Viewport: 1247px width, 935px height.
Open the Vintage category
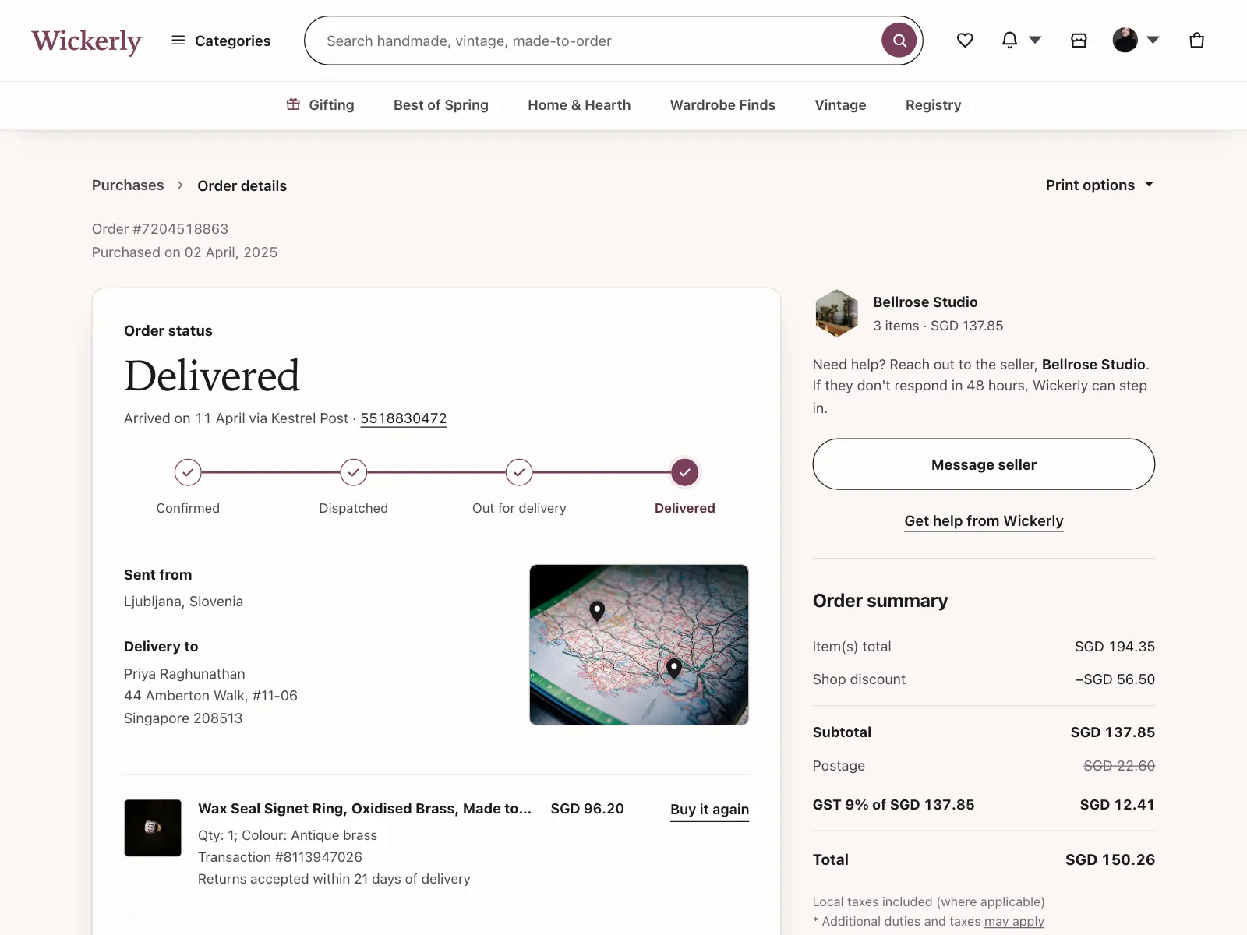840,105
